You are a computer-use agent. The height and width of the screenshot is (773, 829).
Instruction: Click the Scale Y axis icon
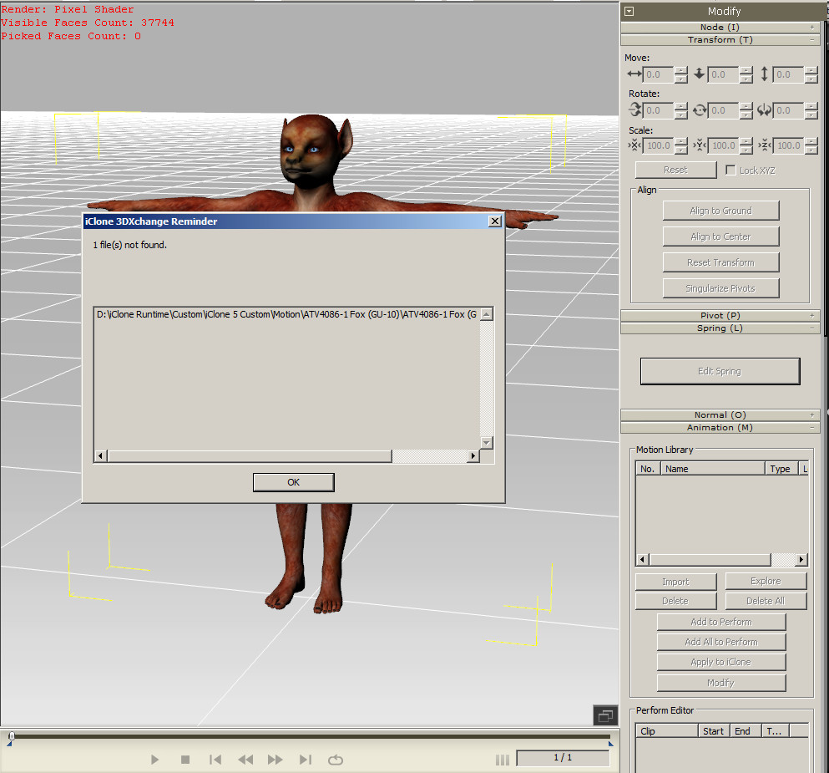pos(700,145)
